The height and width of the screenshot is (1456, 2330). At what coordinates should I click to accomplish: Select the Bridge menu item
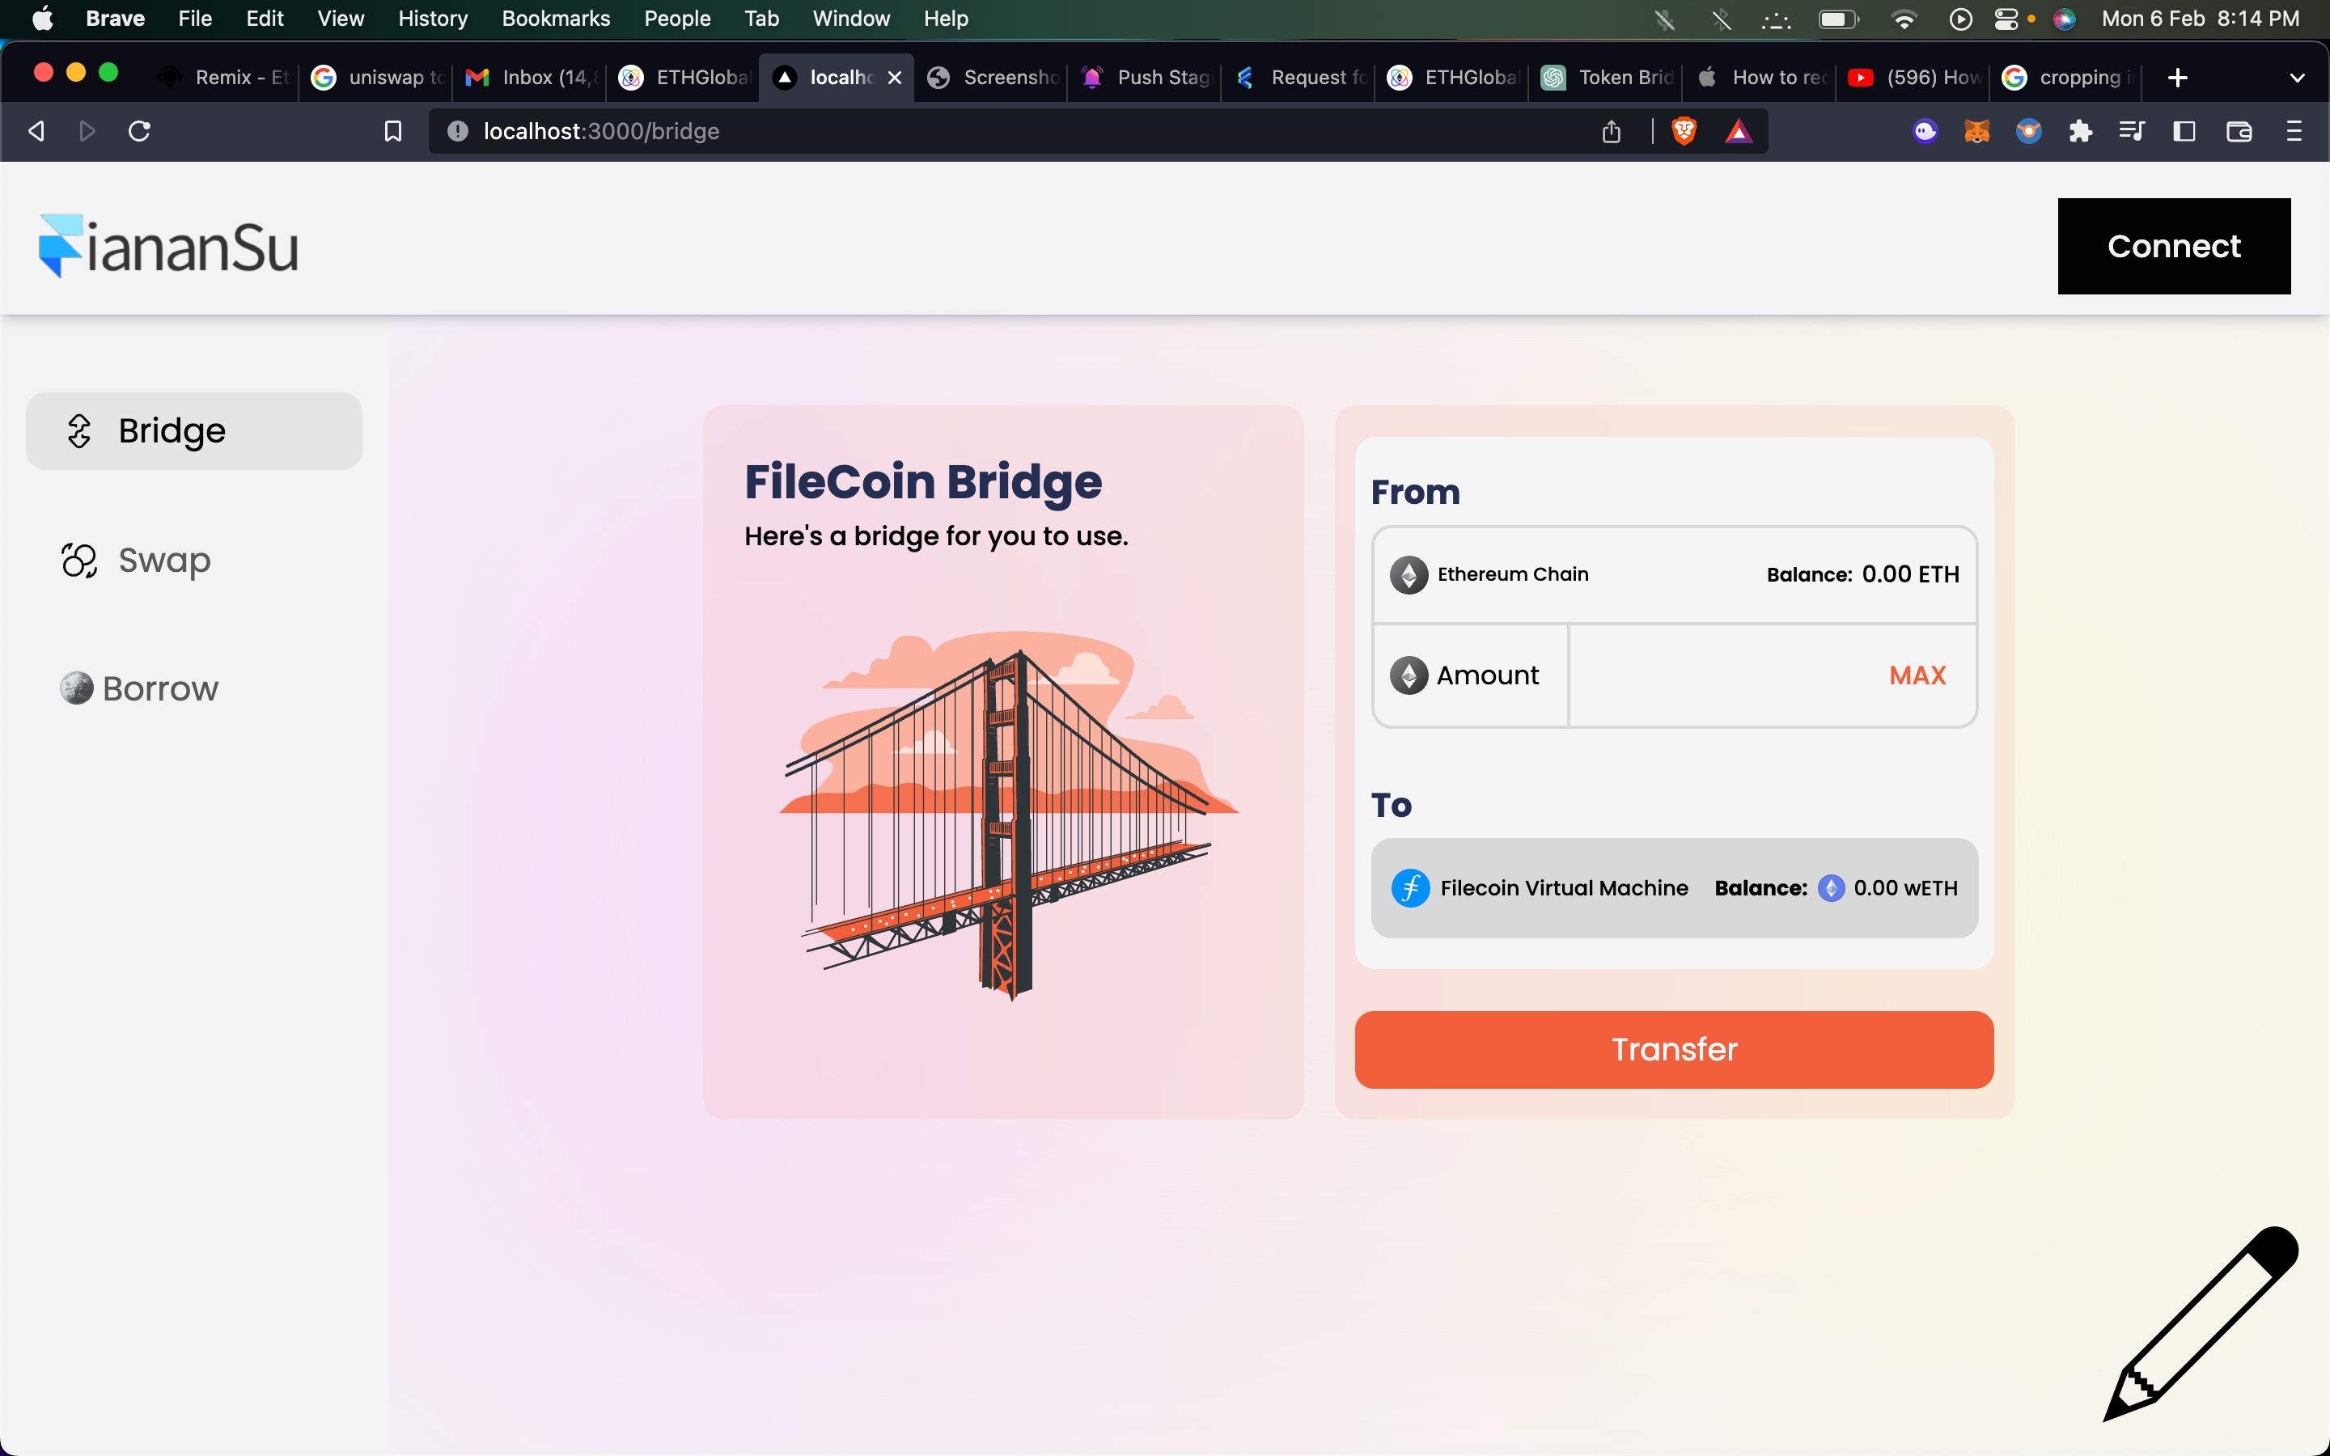point(191,431)
